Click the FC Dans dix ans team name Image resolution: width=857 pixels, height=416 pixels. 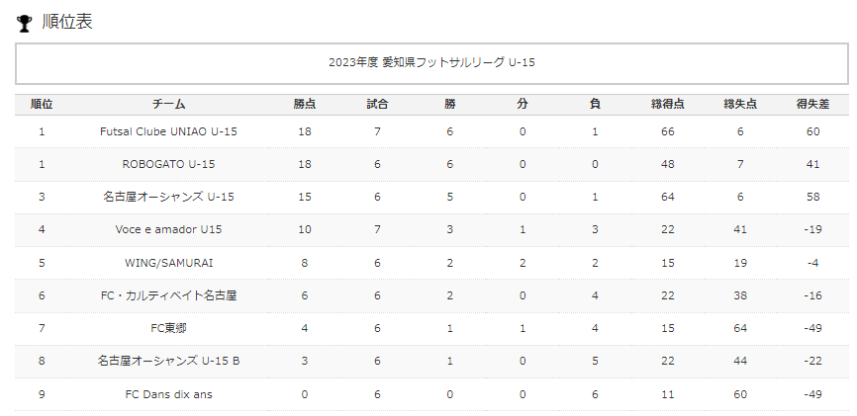tap(168, 394)
